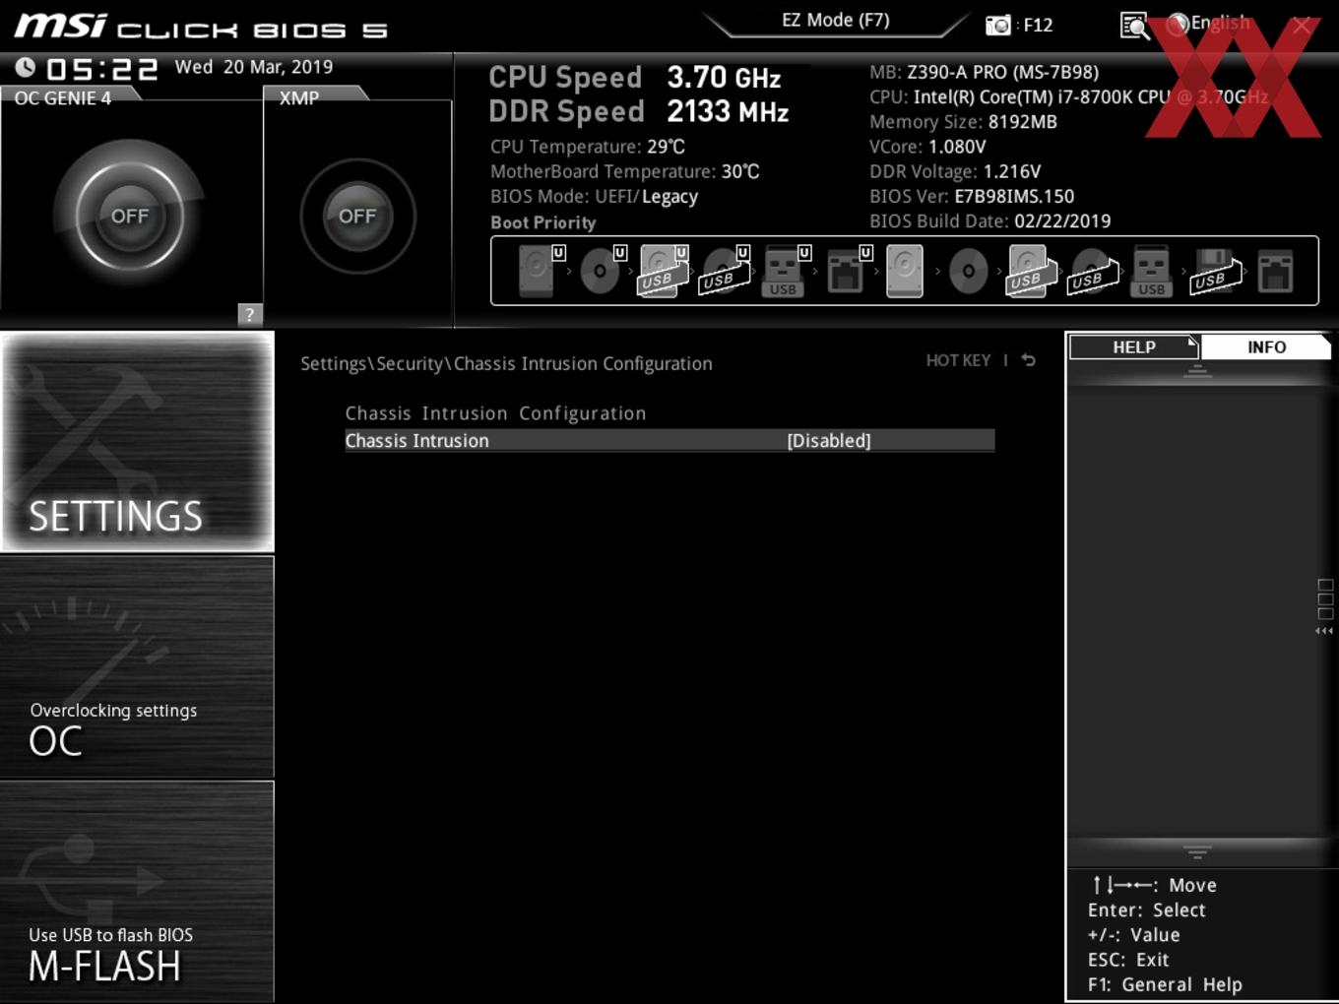Select the legacy optical disc boot icon
1339x1004 pixels.
click(x=969, y=271)
